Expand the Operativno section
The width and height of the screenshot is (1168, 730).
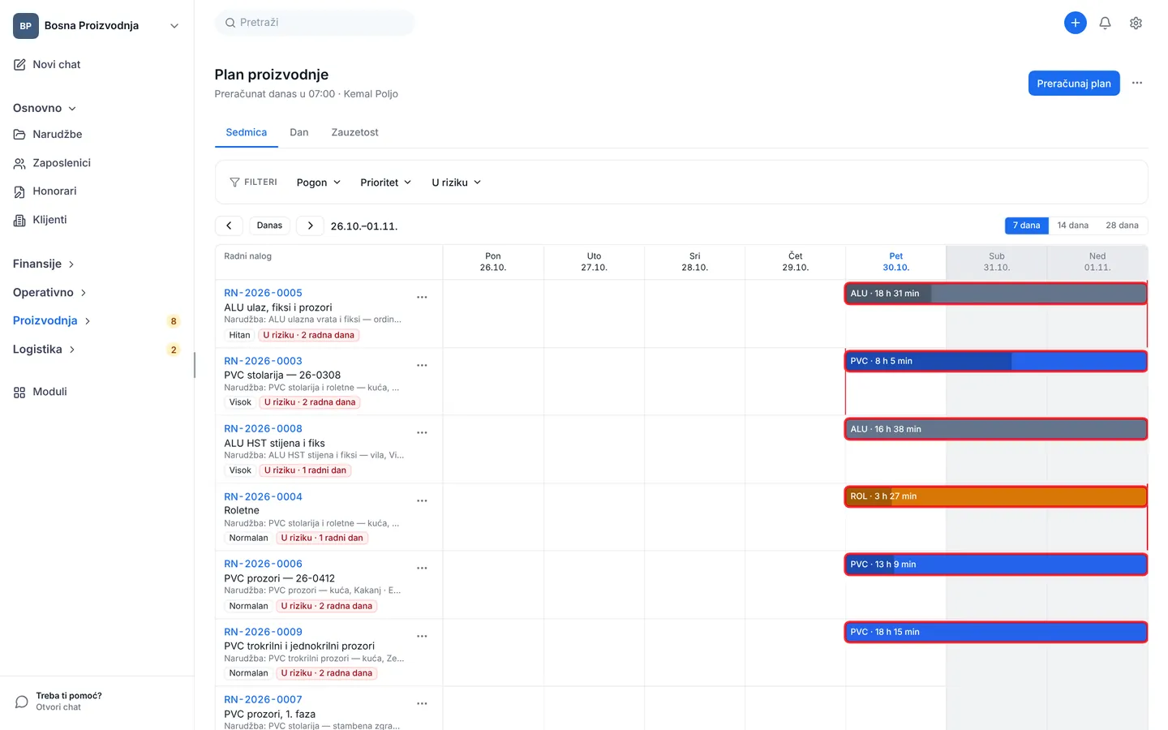click(x=49, y=292)
